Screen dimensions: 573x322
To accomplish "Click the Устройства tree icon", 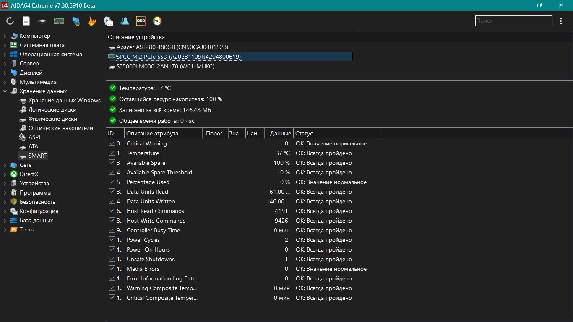I will coord(14,184).
